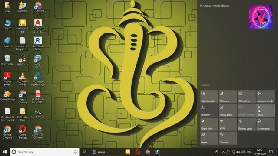This screenshot has width=278, height=156.
Task: Close the action center via notification icon
Action: point(271,152)
